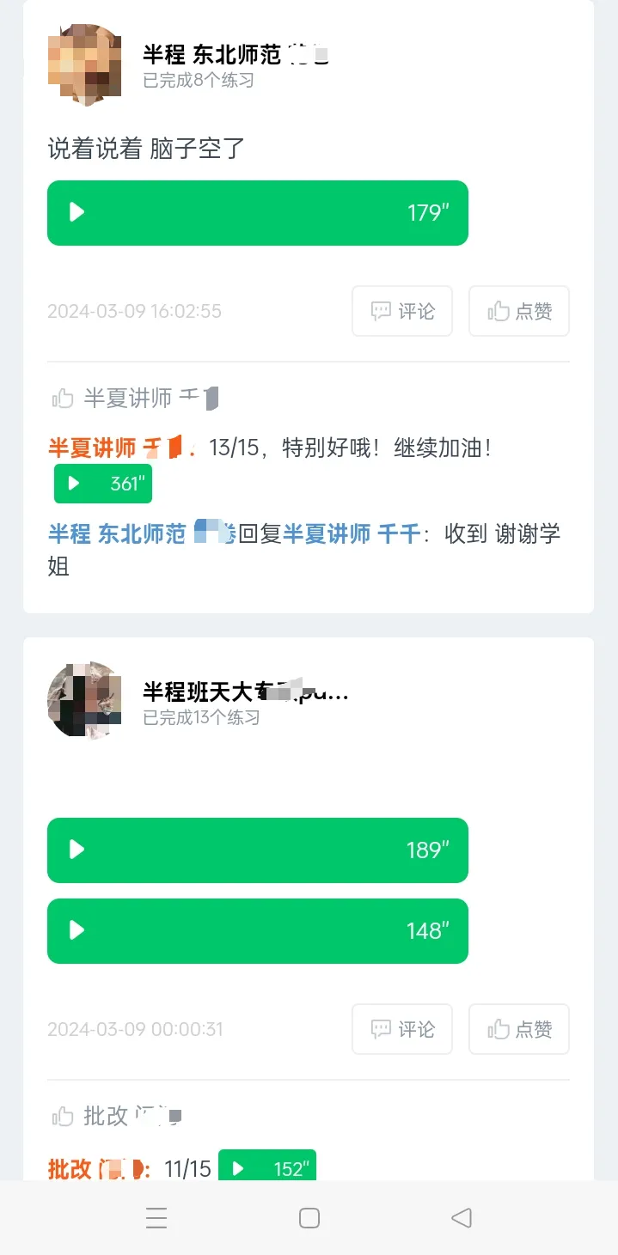Open 半程 东北师范 username at top
Viewport: 618px width, 1255px height.
(x=236, y=55)
